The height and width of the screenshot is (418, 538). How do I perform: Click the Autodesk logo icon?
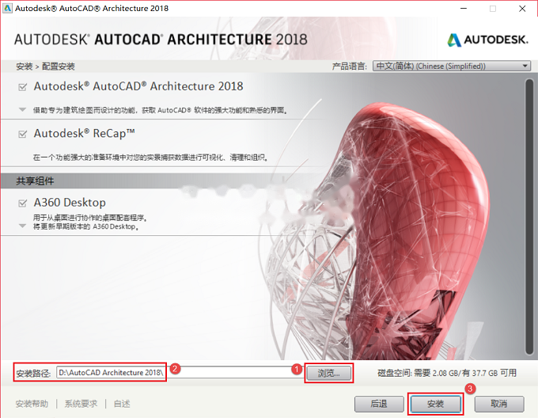454,40
